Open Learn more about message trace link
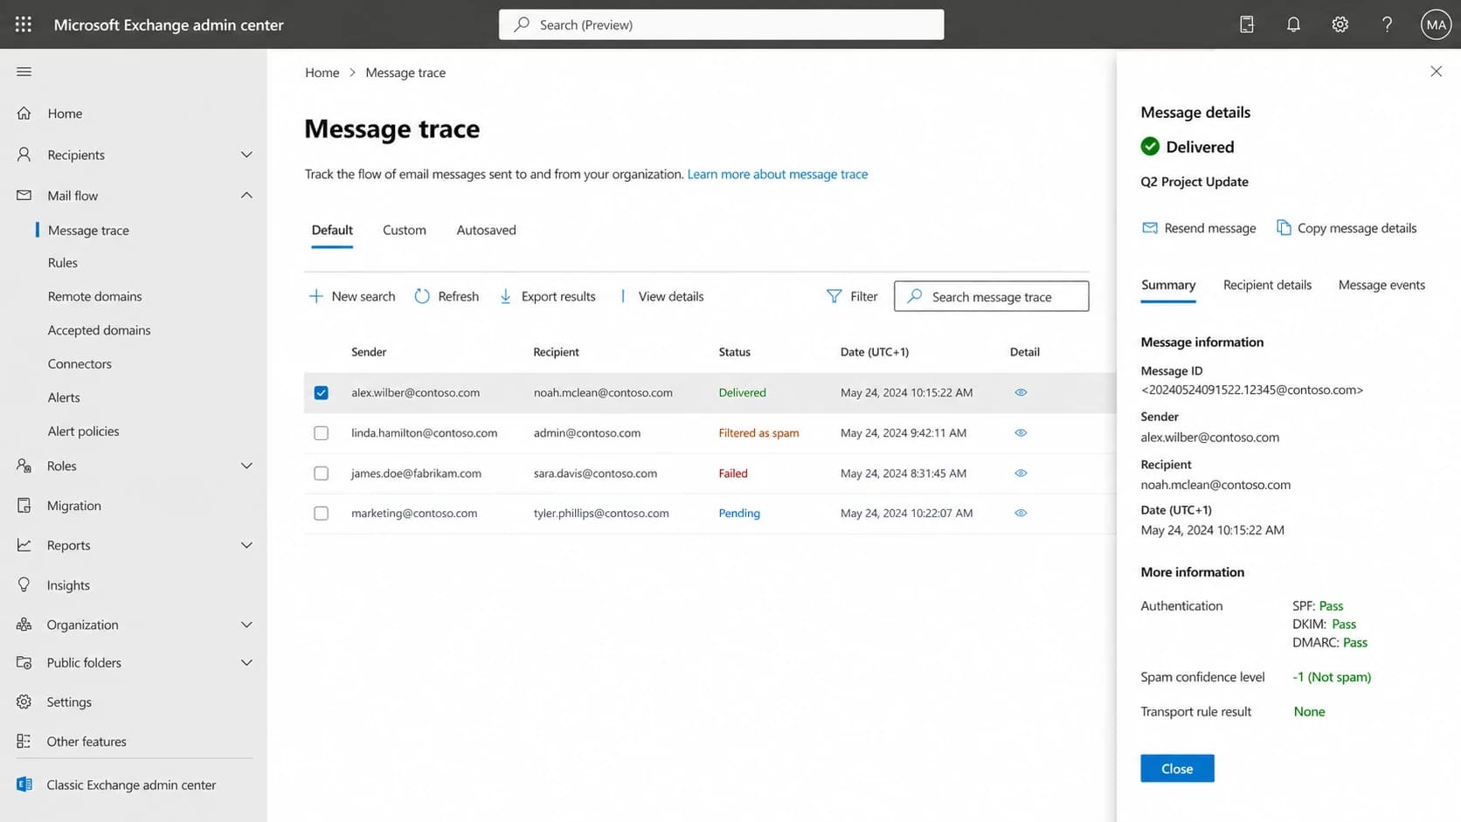 pos(778,174)
